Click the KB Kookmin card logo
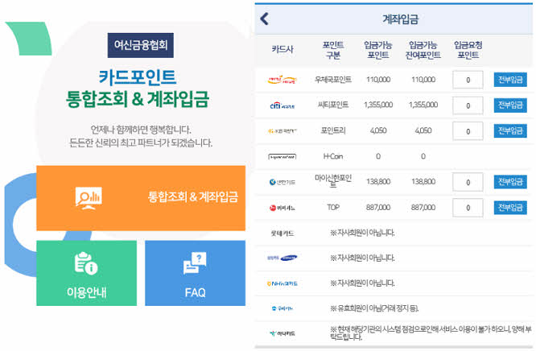This screenshot has width=536, height=351. point(282,131)
